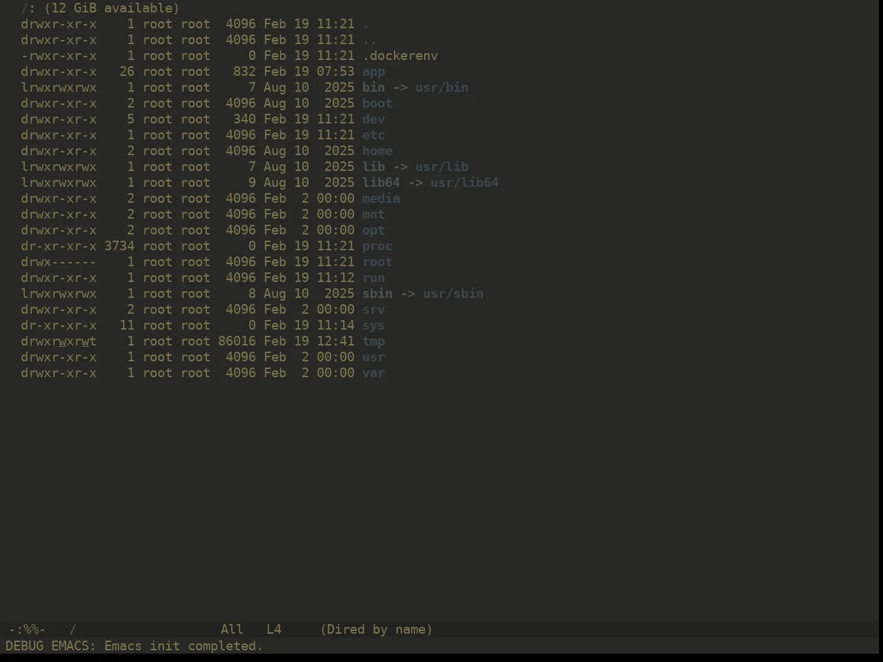Image resolution: width=883 pixels, height=662 pixels.
Task: Open the boot directory
Action: point(377,103)
